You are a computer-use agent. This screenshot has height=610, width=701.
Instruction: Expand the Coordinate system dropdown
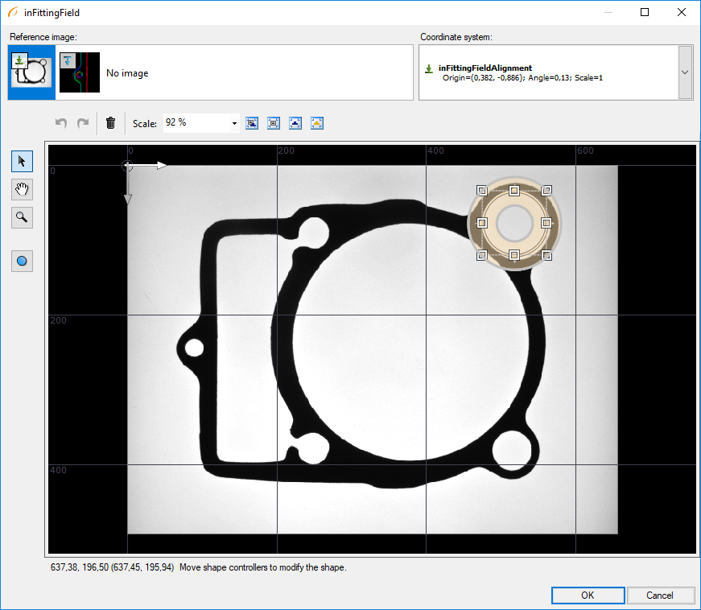point(685,72)
